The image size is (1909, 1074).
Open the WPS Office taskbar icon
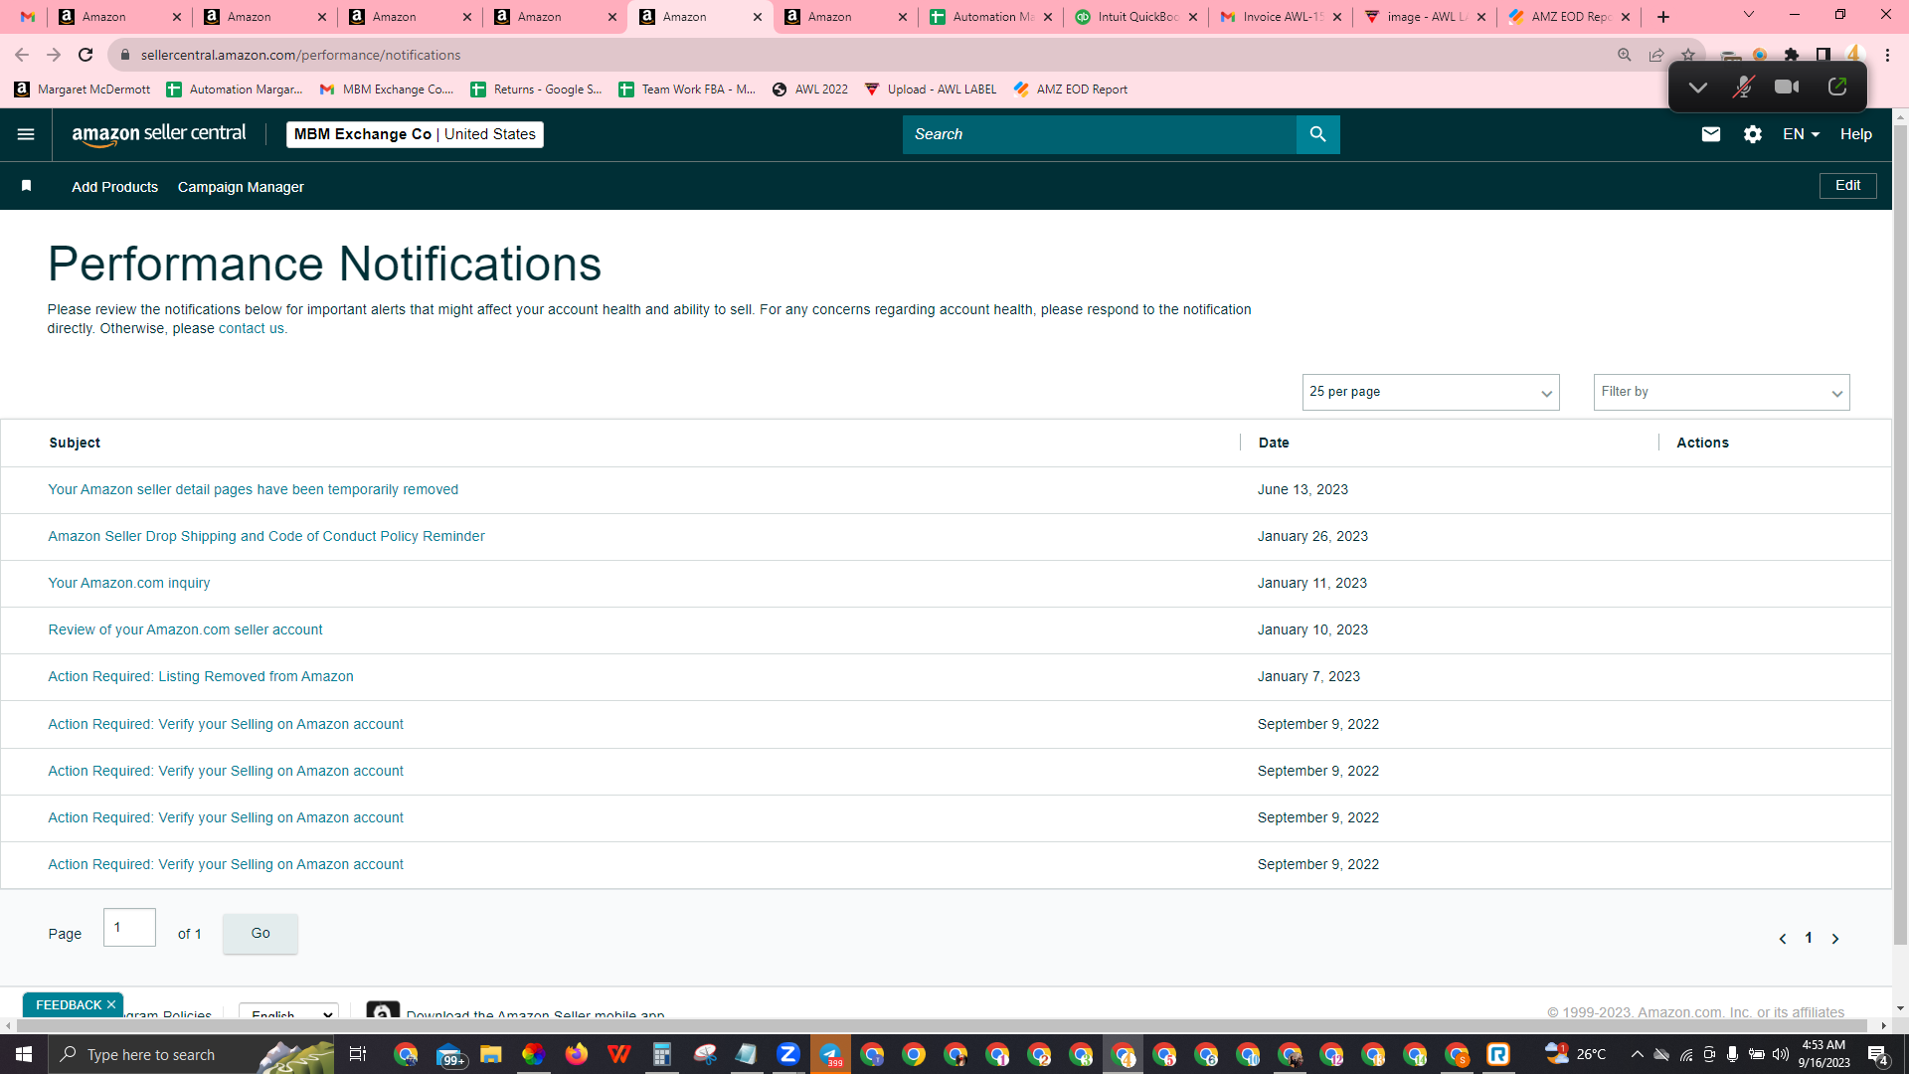click(x=619, y=1054)
